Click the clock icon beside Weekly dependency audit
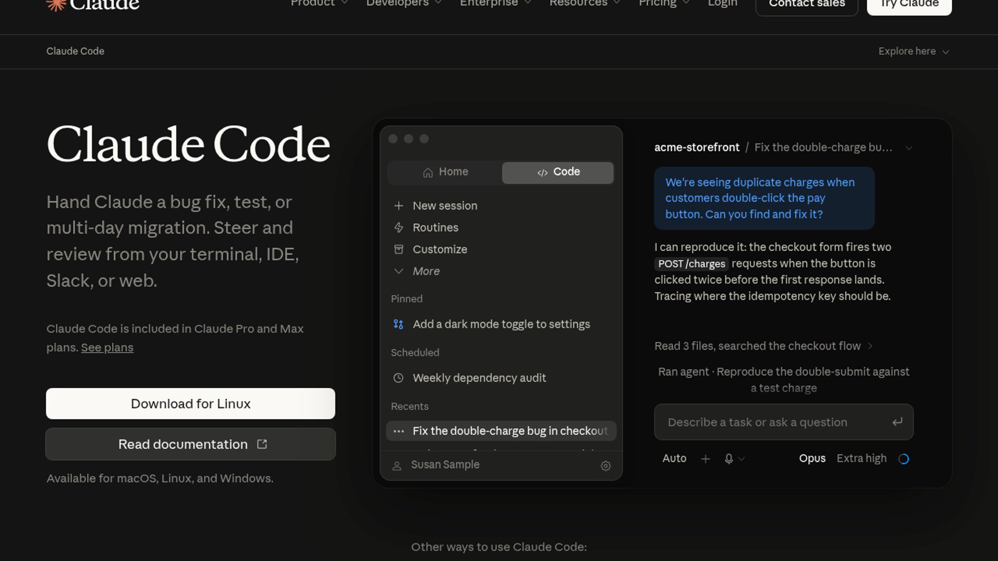The height and width of the screenshot is (561, 998). tap(399, 378)
